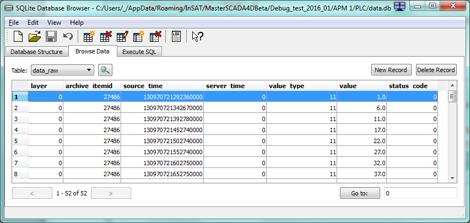Switch to the Database Structure tab

37,52
